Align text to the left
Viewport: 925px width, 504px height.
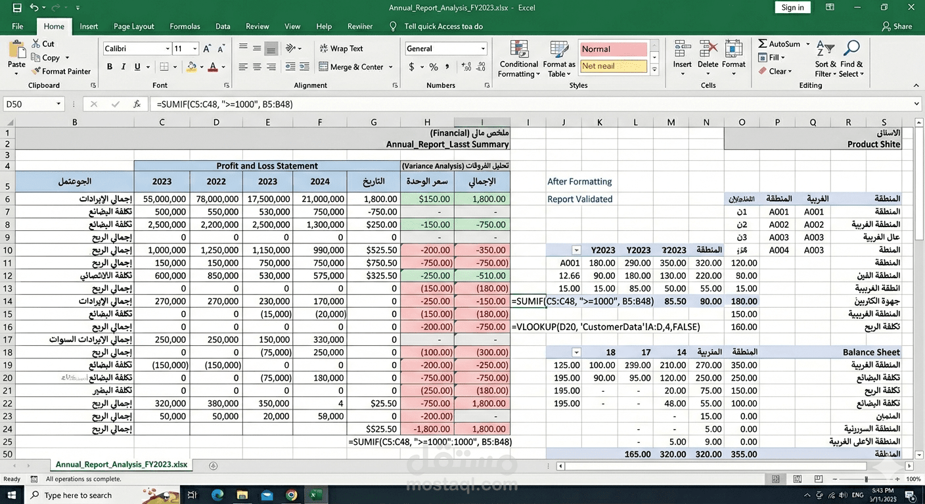(243, 67)
